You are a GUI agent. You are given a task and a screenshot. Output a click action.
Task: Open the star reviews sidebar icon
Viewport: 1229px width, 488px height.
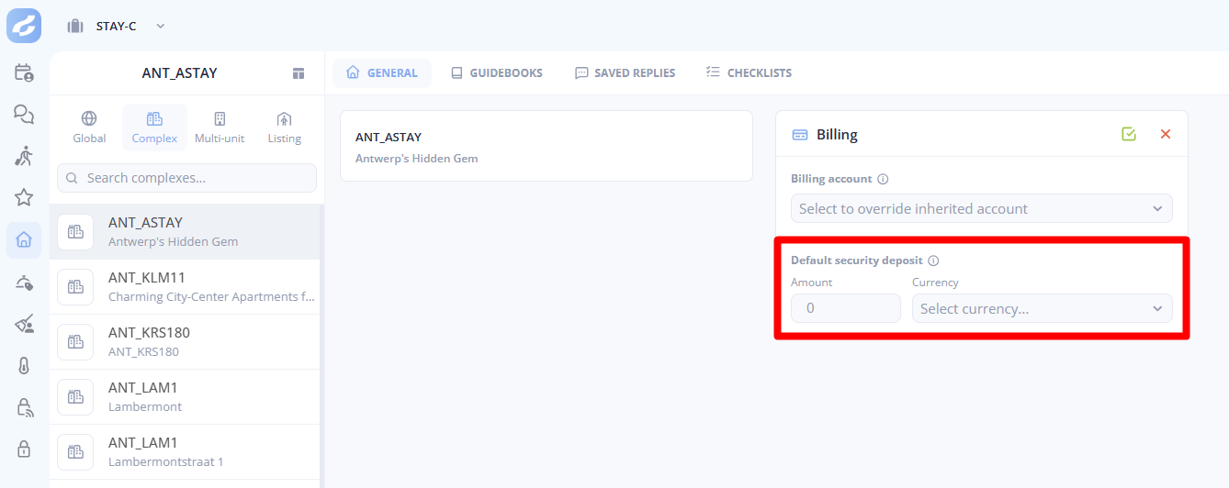pyautogui.click(x=24, y=197)
